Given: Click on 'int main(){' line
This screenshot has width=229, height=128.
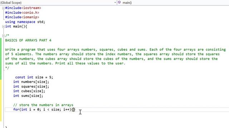Looking at the screenshot, I should tap(16, 26).
